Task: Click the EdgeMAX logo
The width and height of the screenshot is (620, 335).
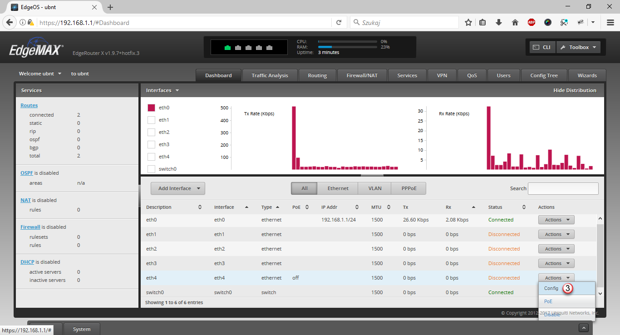Action: tap(36, 47)
